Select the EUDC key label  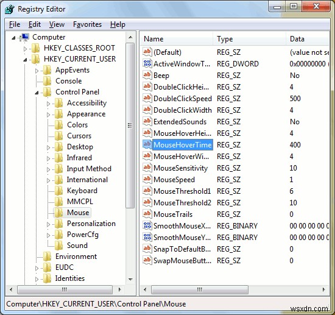pos(65,267)
